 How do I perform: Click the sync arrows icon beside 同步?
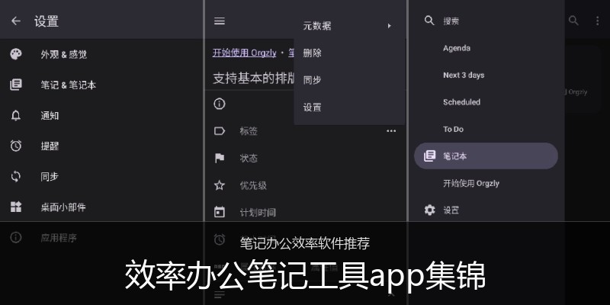pyautogui.click(x=16, y=177)
